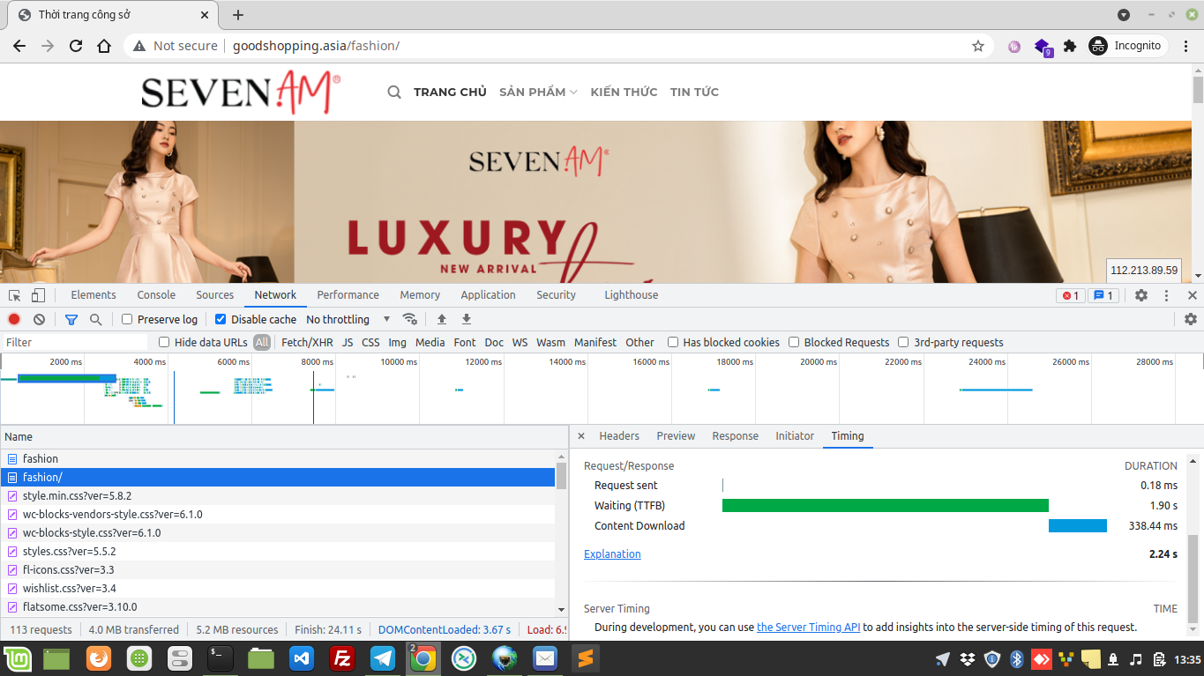Open the Response tab of request
Viewport: 1204px width, 676px height.
pos(735,436)
